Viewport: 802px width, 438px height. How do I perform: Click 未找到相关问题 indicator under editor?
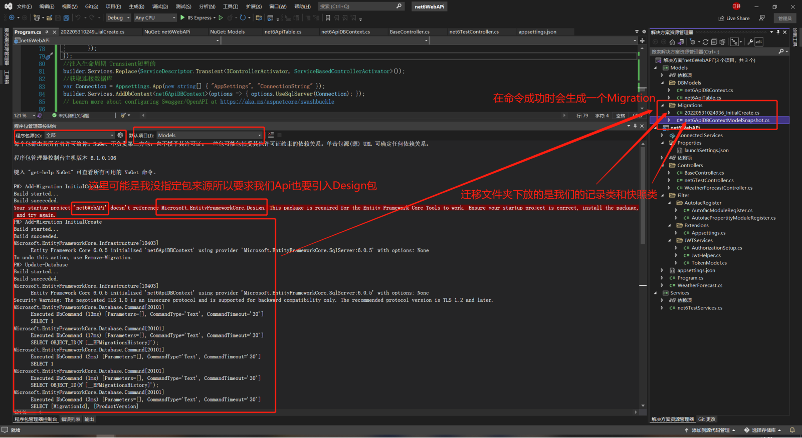[x=71, y=116]
